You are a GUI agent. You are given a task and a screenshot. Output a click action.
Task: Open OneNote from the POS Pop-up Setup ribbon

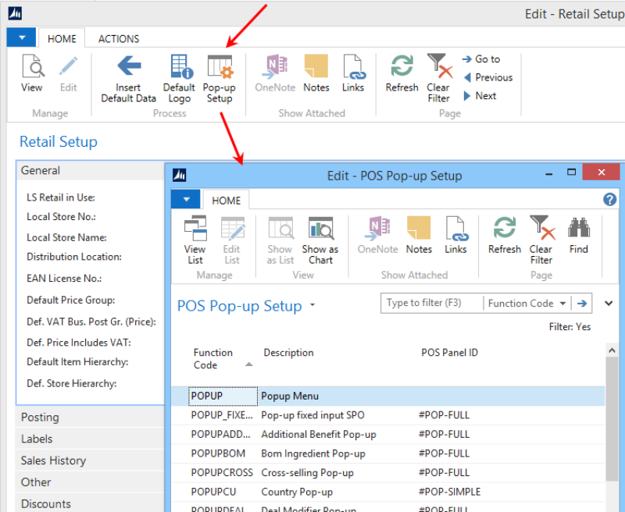tap(377, 233)
